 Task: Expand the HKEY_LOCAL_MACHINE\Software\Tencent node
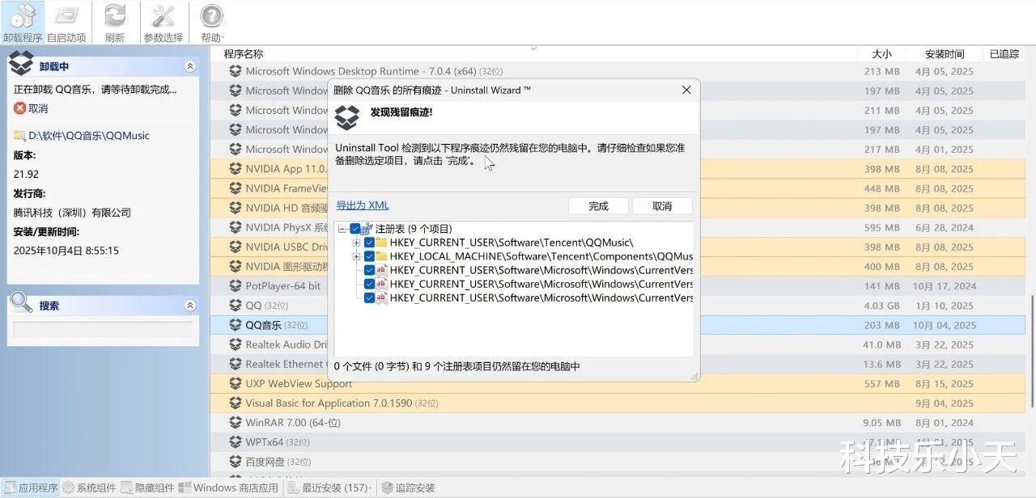[x=356, y=256]
